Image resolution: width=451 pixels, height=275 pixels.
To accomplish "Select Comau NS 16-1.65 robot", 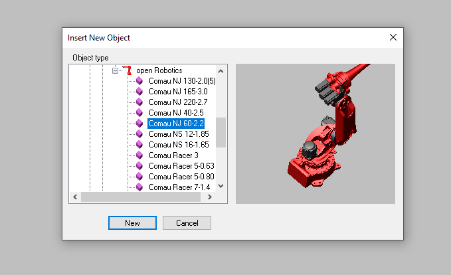I will [x=179, y=145].
